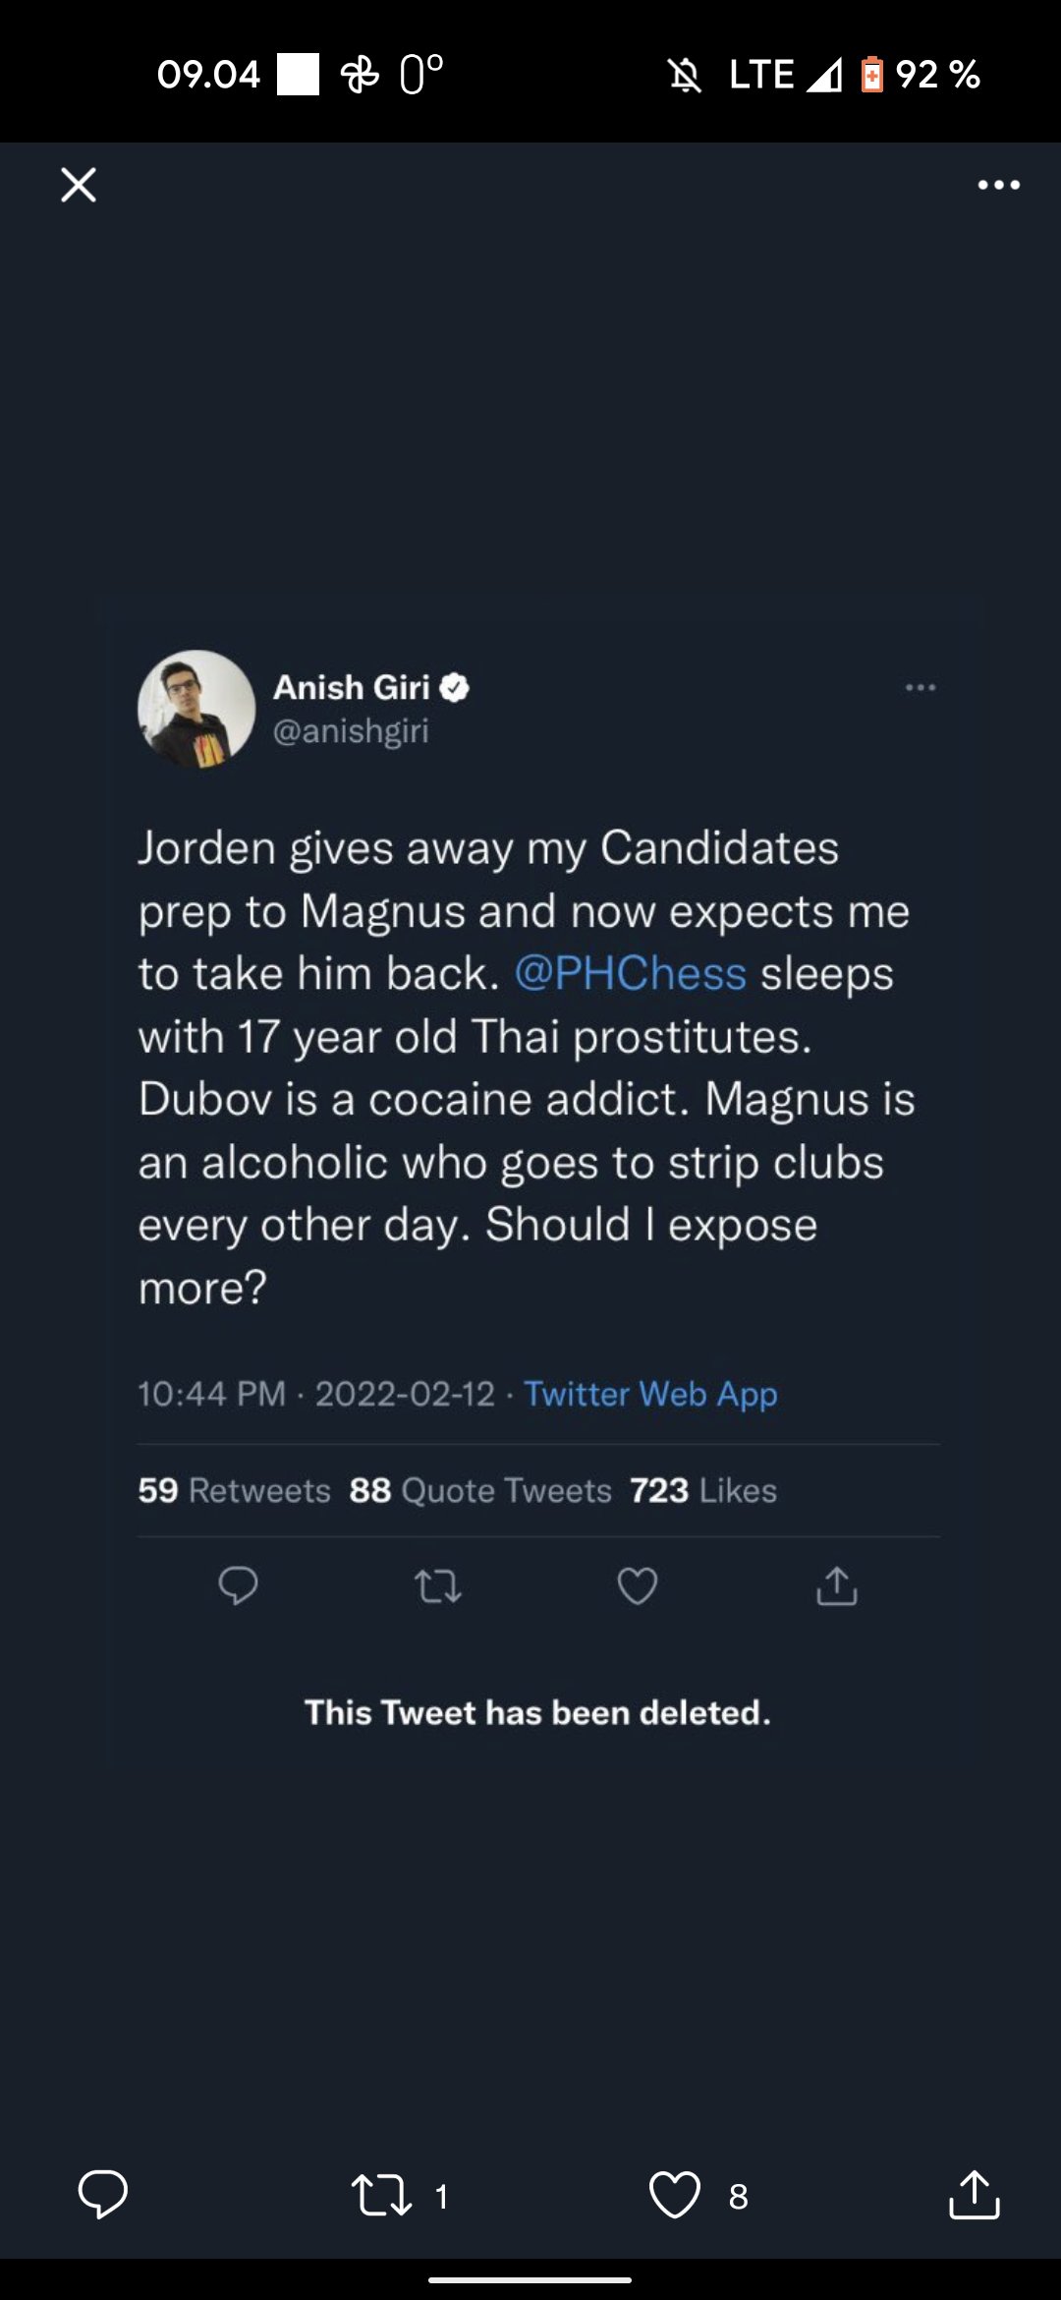Tap the Twitter Web App source link
The height and width of the screenshot is (2300, 1061).
click(650, 1394)
